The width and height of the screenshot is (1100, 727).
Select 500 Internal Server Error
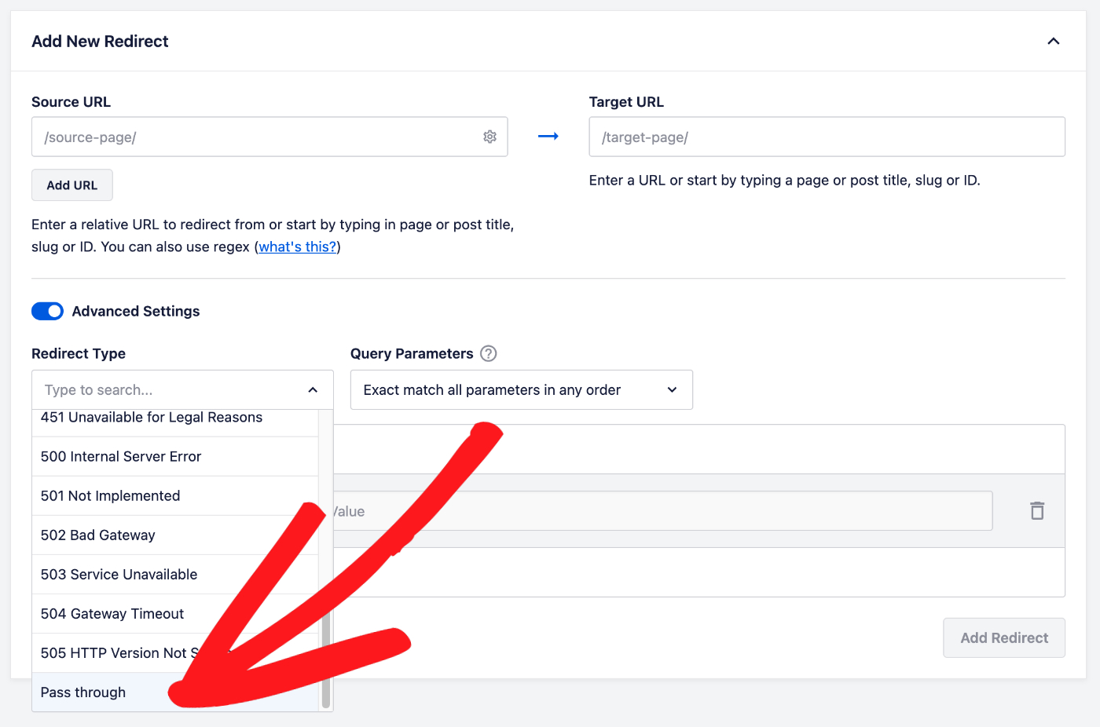121,456
